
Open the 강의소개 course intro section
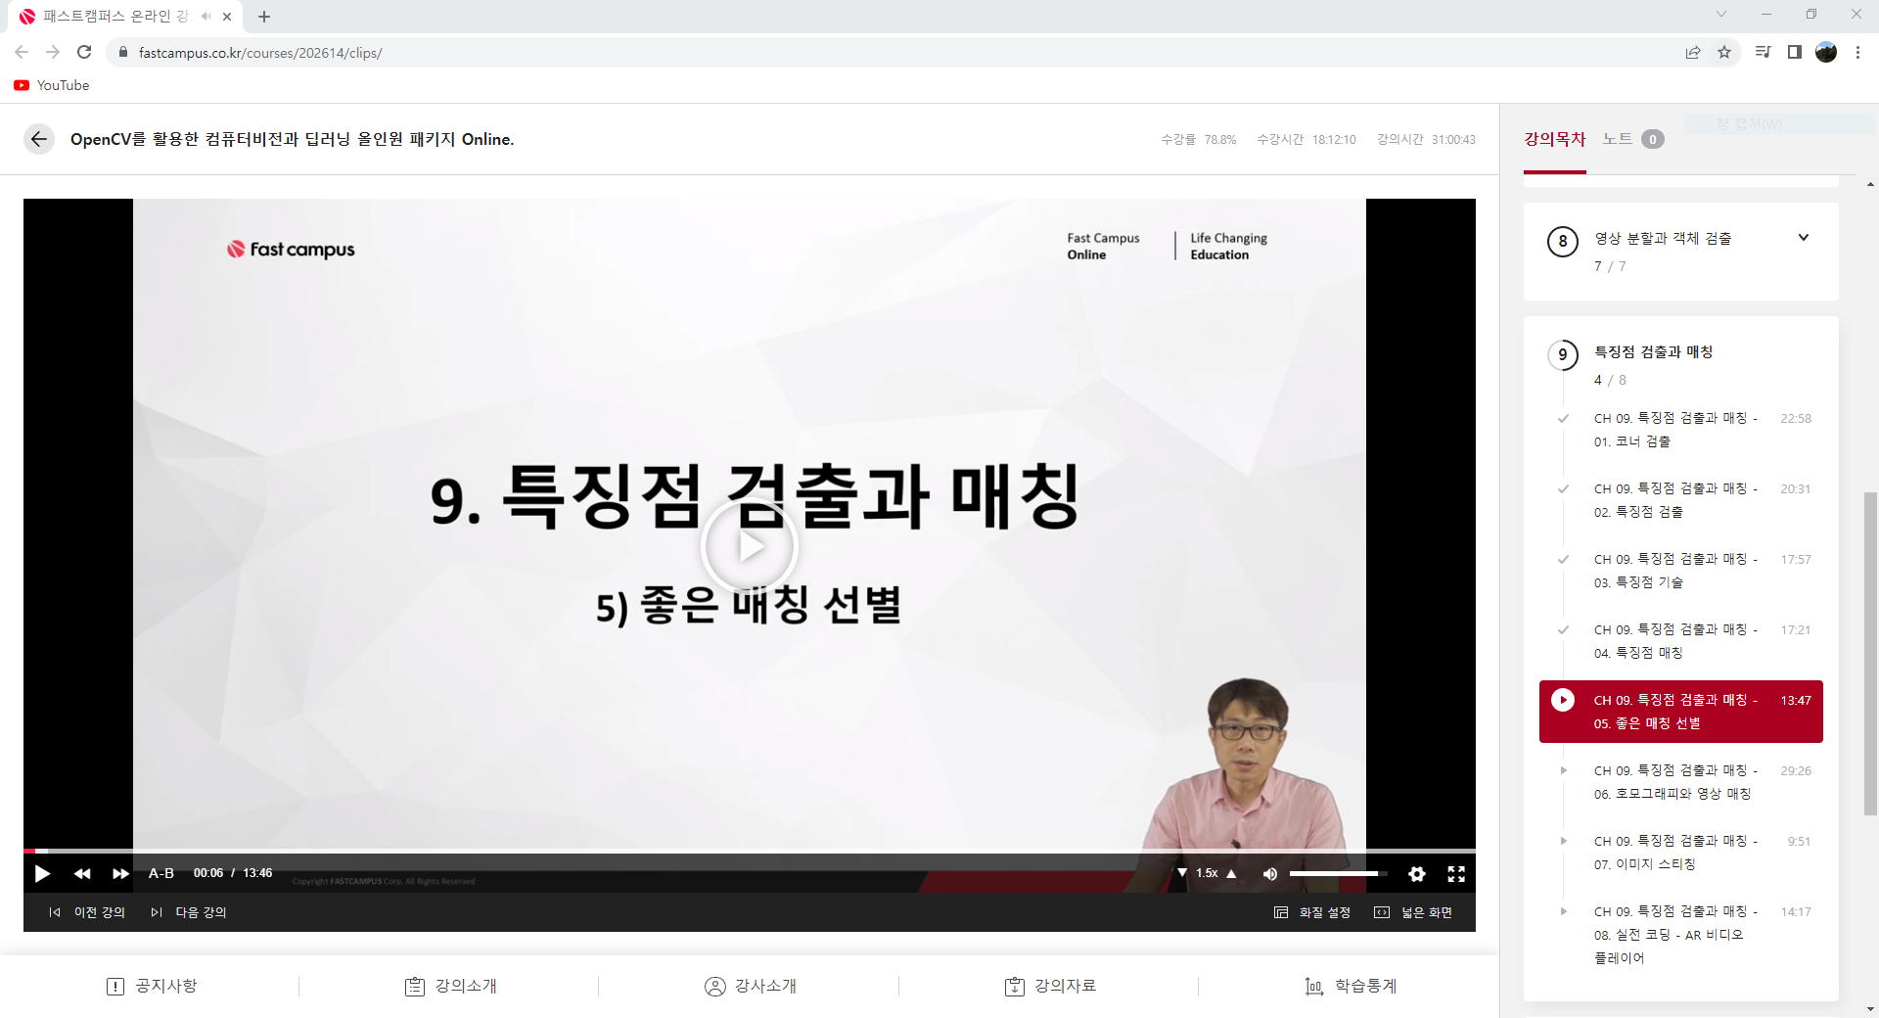[451, 986]
